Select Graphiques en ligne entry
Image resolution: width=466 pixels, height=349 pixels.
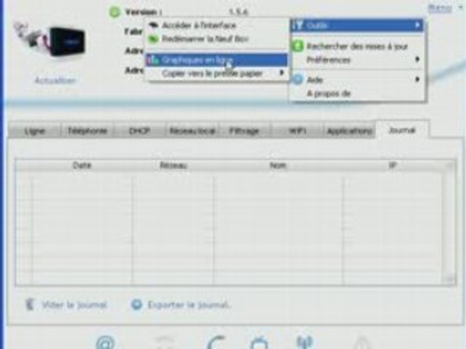pyautogui.click(x=216, y=60)
